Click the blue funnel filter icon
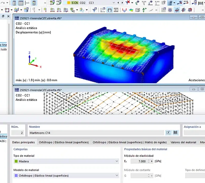This screenshot has width=205, height=183. click(x=94, y=10)
